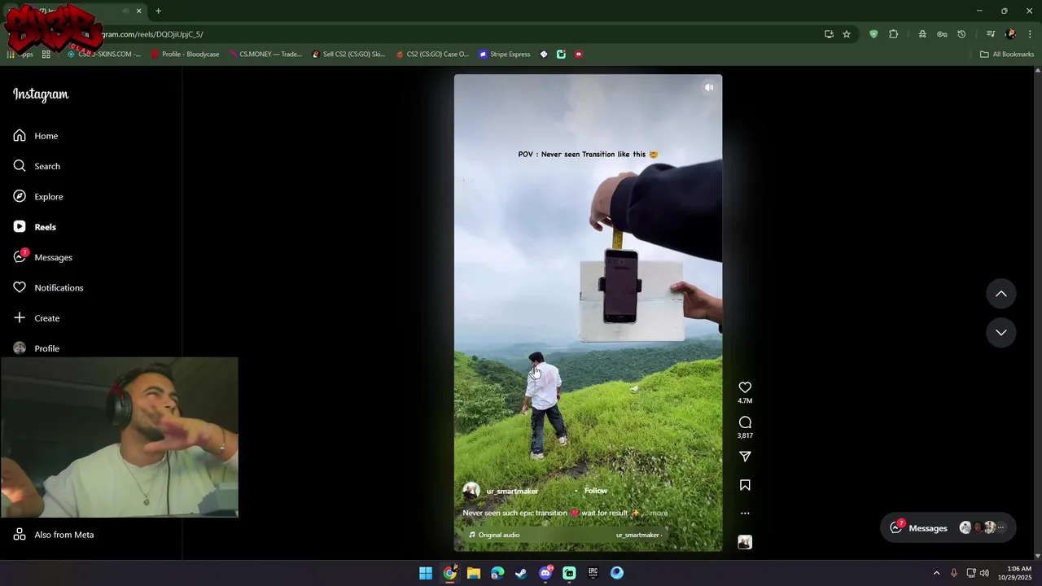This screenshot has width=1042, height=586.
Task: Open the ur_smartmaker profile picture
Action: (471, 491)
